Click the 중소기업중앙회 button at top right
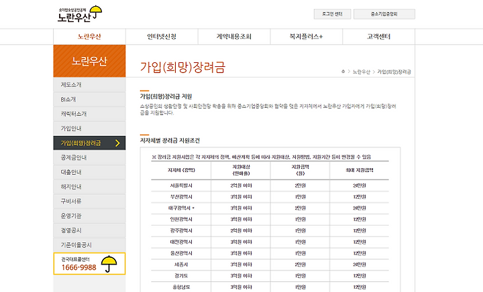The height and width of the screenshot is (292, 483). (x=384, y=14)
